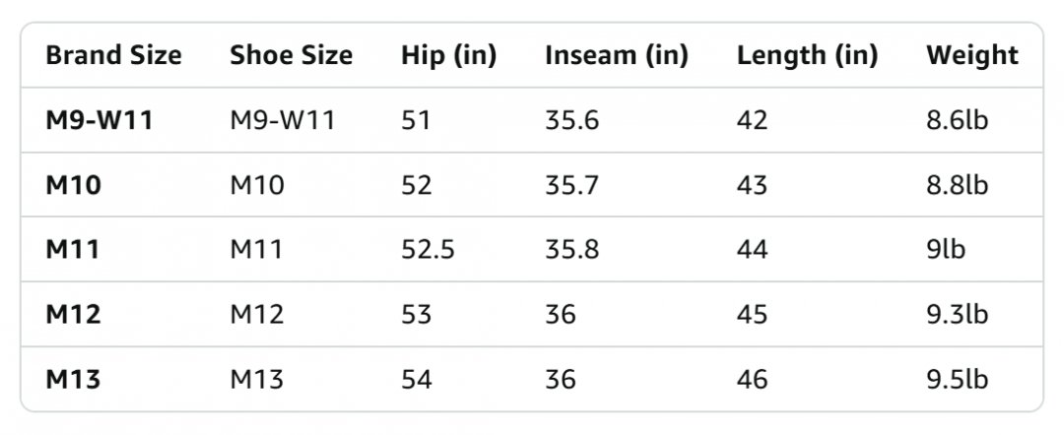Click the 52.5 hip measurement cell
Viewport: 1064px width, 435px height.
(428, 250)
